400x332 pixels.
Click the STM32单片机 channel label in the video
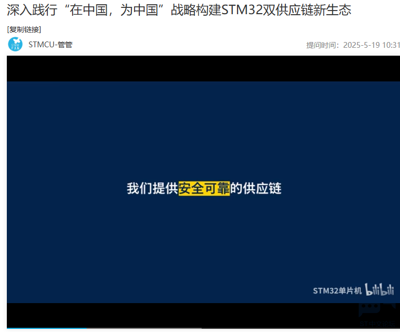(337, 290)
